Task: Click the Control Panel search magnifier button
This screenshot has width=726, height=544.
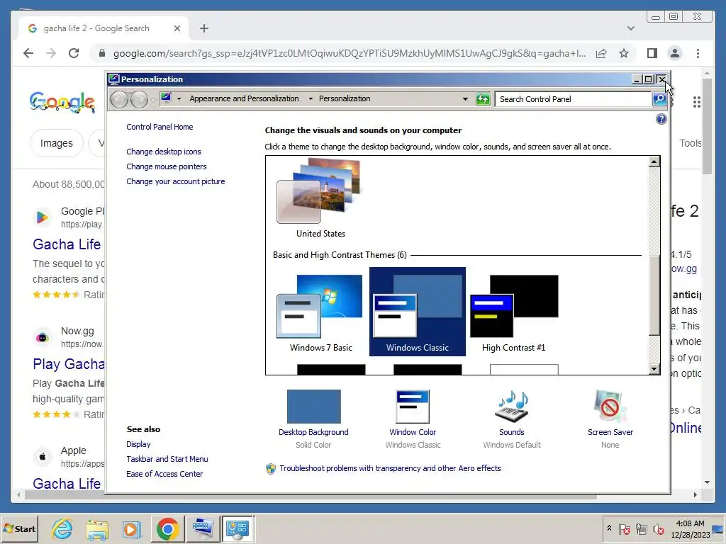Action: 659,98
